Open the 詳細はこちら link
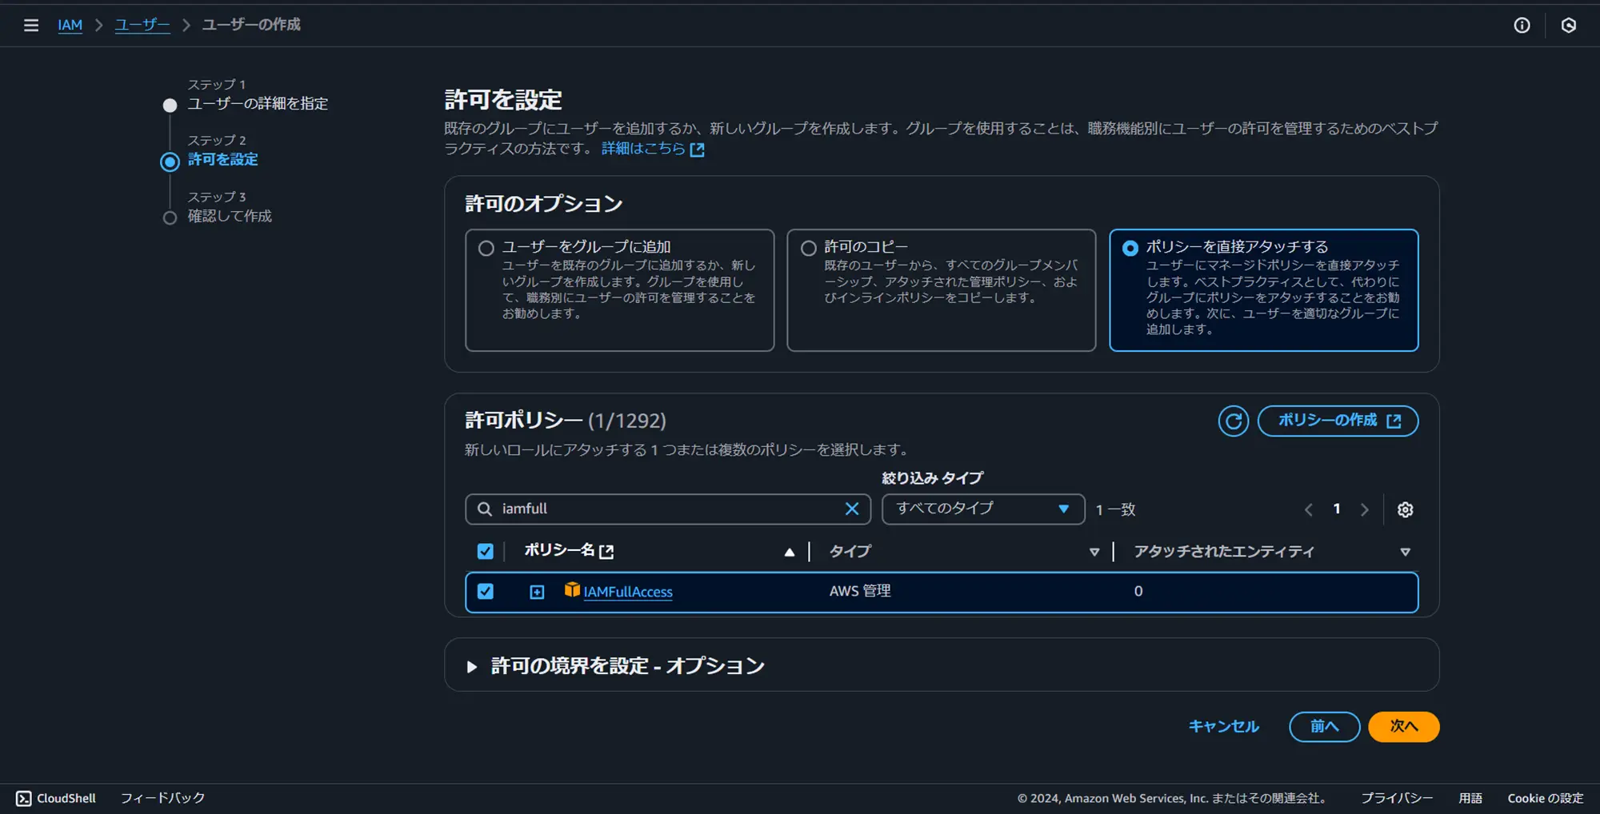Image resolution: width=1600 pixels, height=814 pixels. (x=653, y=149)
